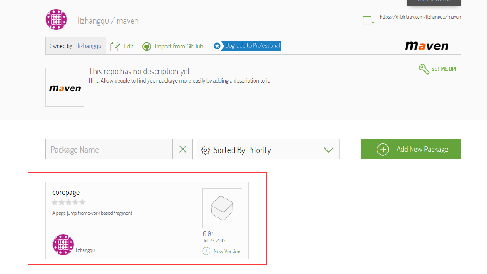The image size is (487, 274).
Task: Clear the package name filter with the X
Action: (183, 149)
